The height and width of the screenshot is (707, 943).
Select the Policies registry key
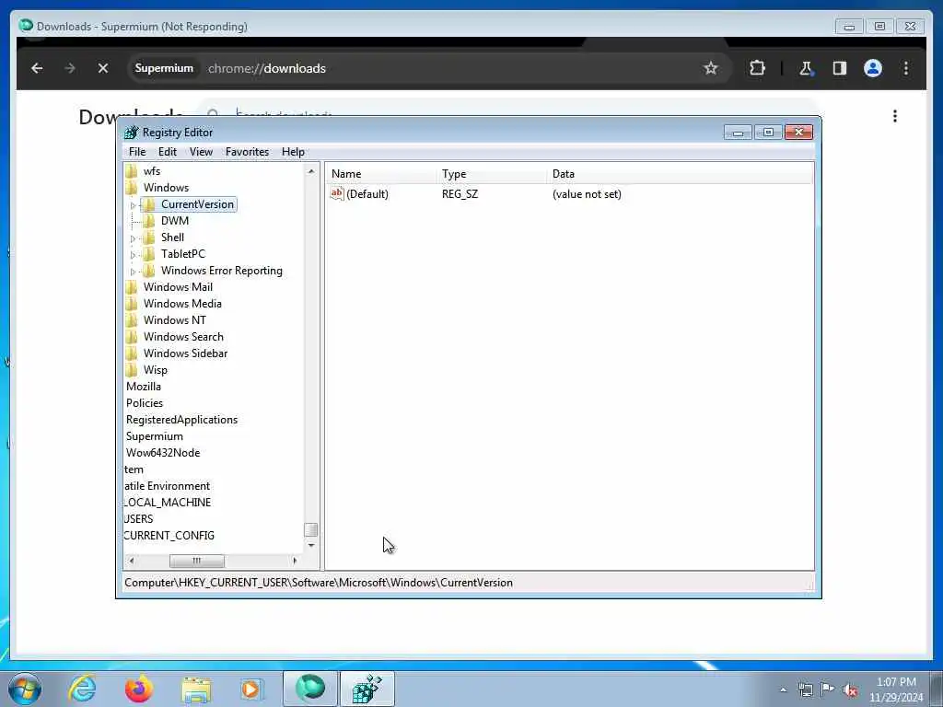point(145,403)
